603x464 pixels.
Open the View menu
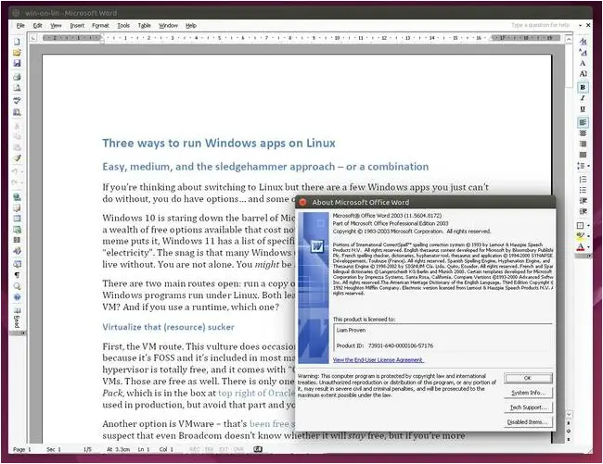(56, 25)
